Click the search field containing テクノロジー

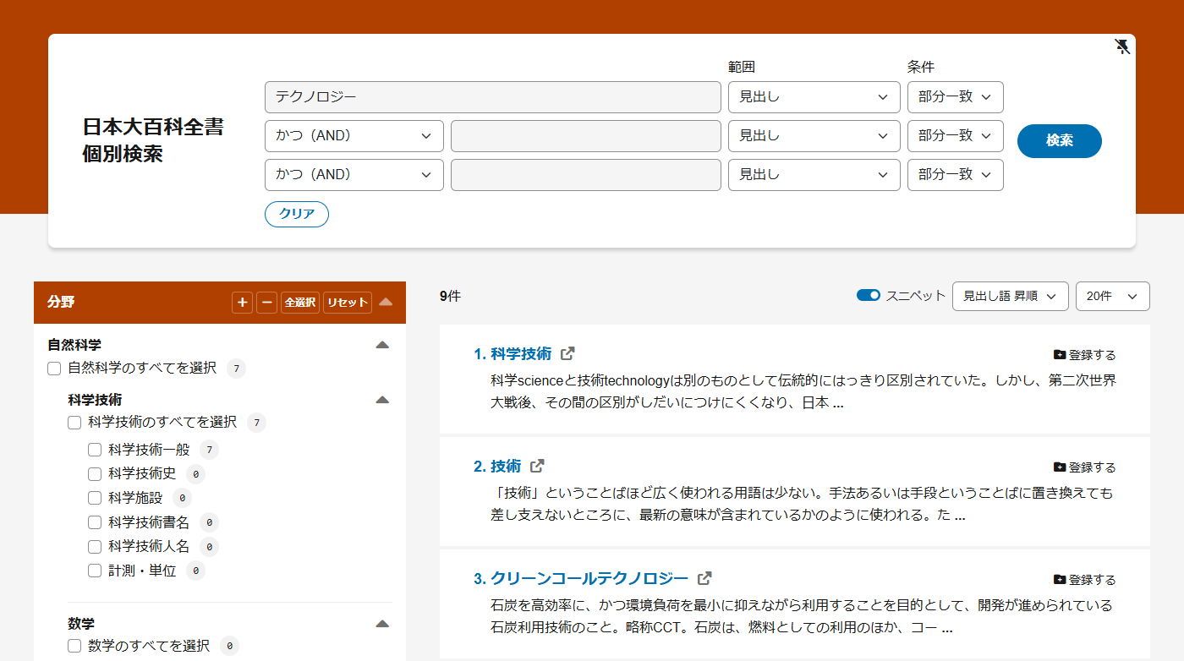coord(493,97)
